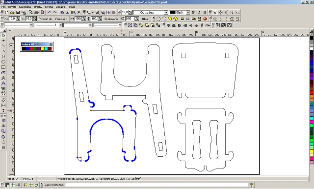Click the Skalowanie button

click(x=111, y=19)
